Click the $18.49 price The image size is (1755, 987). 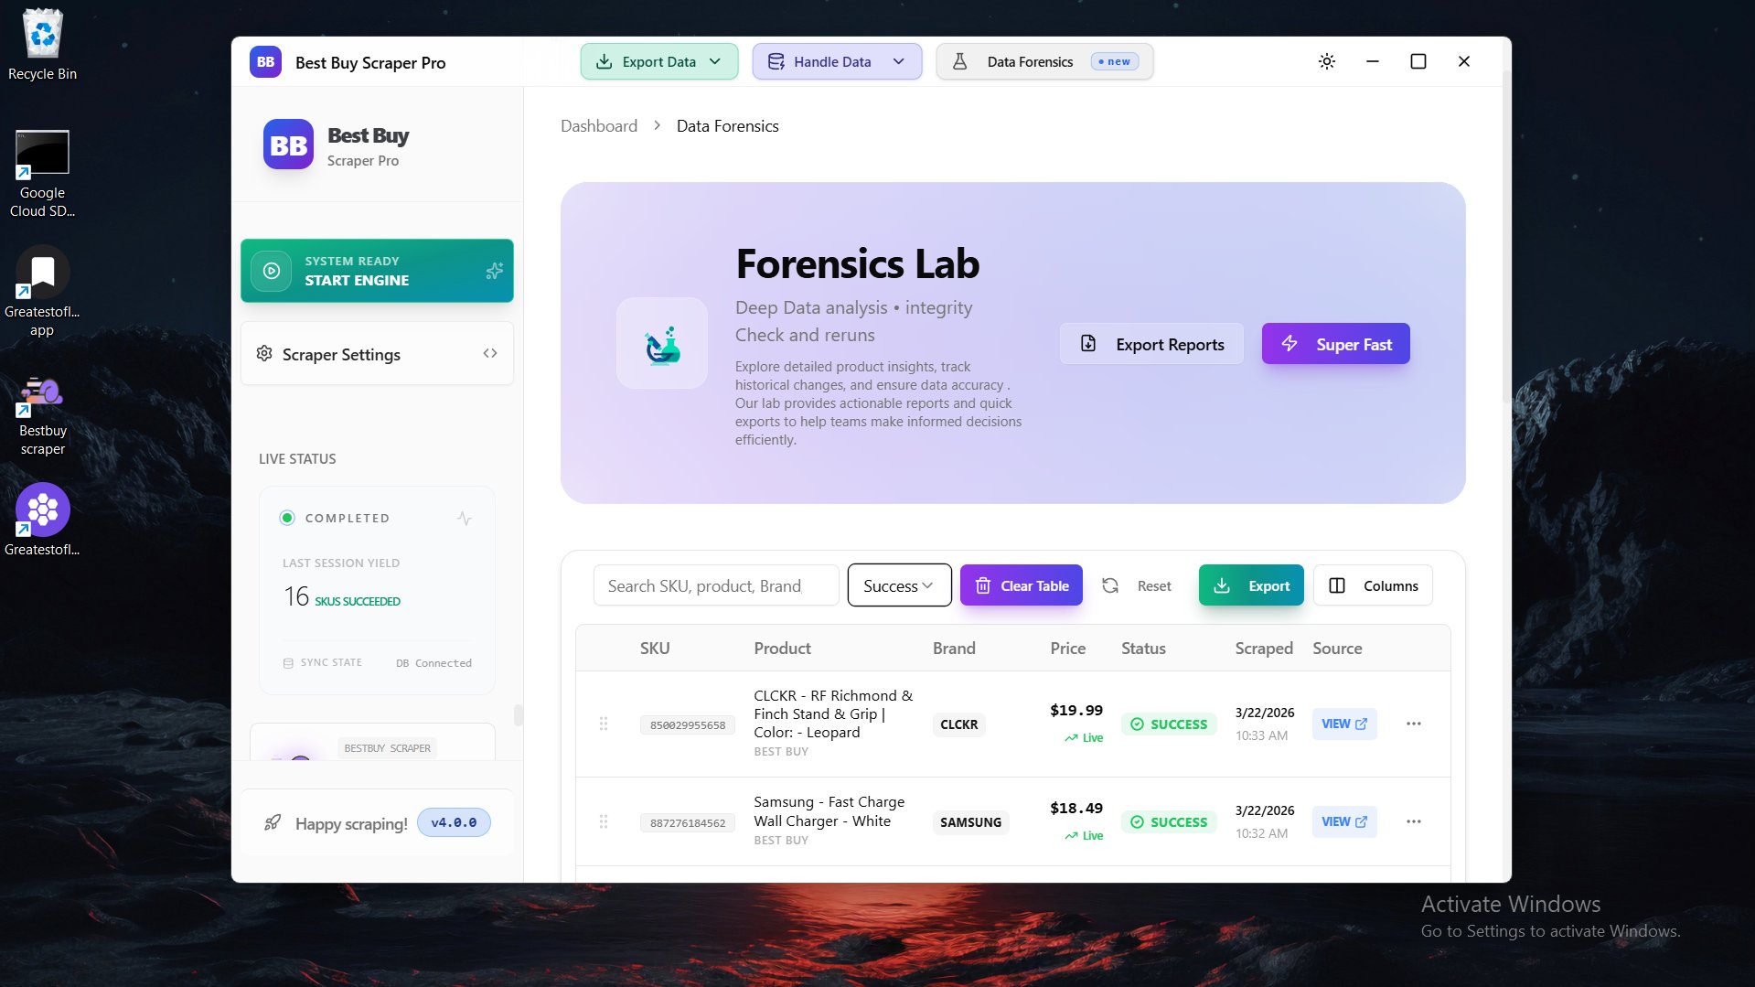coord(1076,808)
